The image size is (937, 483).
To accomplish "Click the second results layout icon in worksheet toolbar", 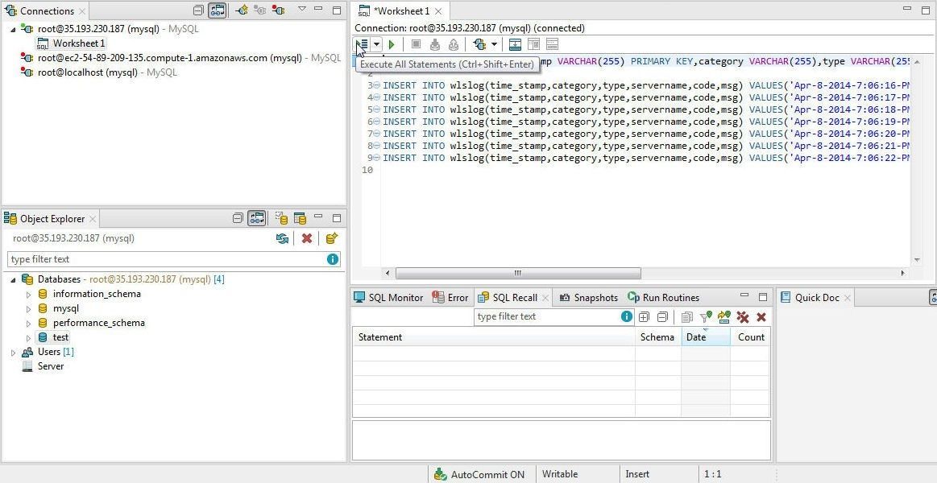I will tap(533, 44).
